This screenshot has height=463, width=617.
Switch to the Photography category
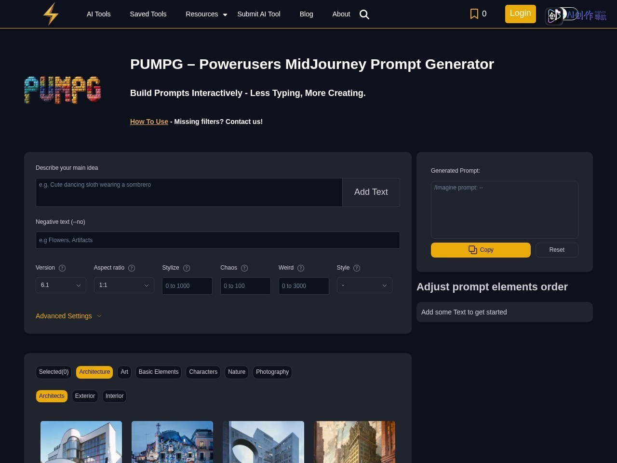(272, 372)
